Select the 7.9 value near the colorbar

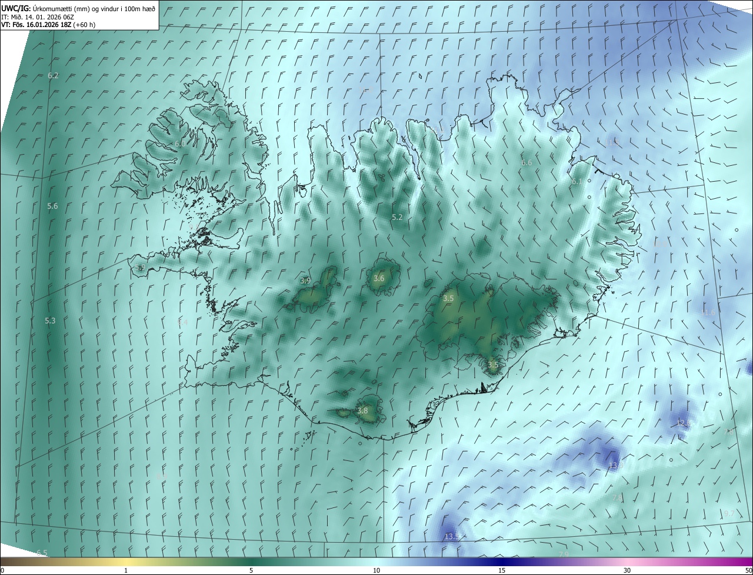pos(564,554)
